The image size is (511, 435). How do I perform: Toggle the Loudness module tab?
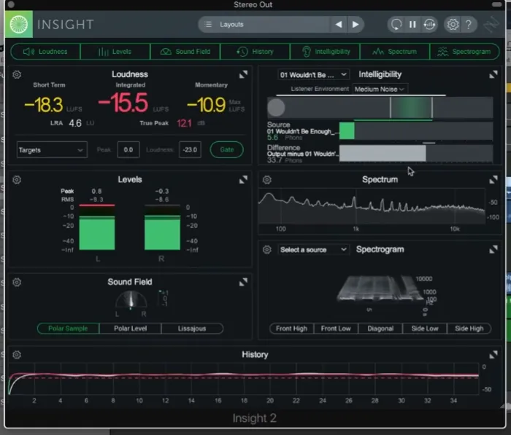tap(45, 52)
